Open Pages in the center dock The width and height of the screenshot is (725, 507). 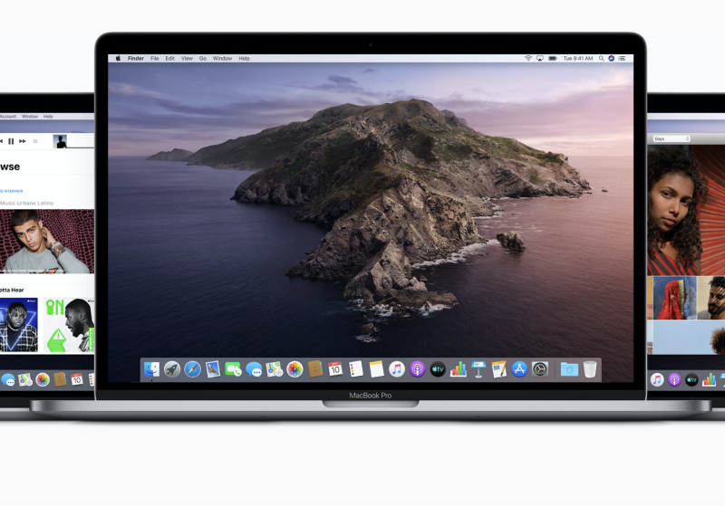[x=499, y=369]
